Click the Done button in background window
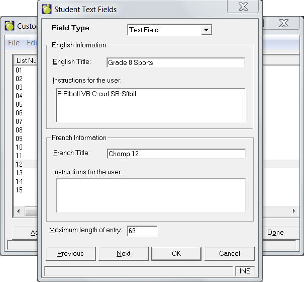 pyautogui.click(x=275, y=232)
